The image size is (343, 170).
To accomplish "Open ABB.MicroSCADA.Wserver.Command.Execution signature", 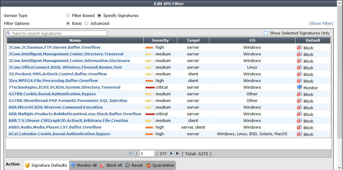I will [x=55, y=107].
